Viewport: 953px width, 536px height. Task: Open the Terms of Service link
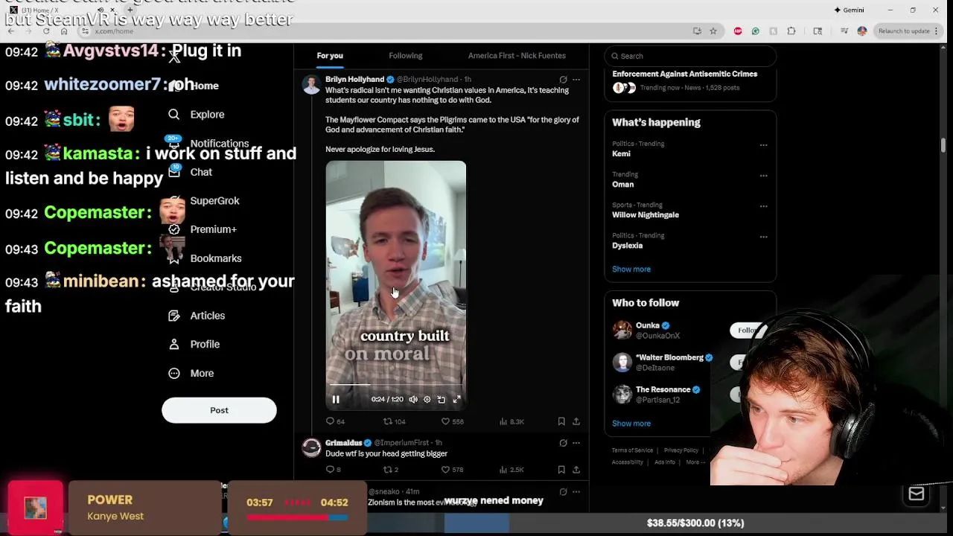point(632,450)
